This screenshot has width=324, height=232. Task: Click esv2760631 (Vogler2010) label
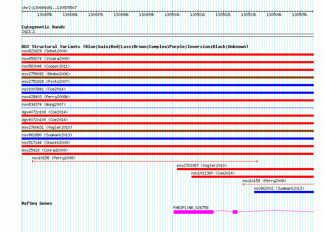[x=47, y=127]
